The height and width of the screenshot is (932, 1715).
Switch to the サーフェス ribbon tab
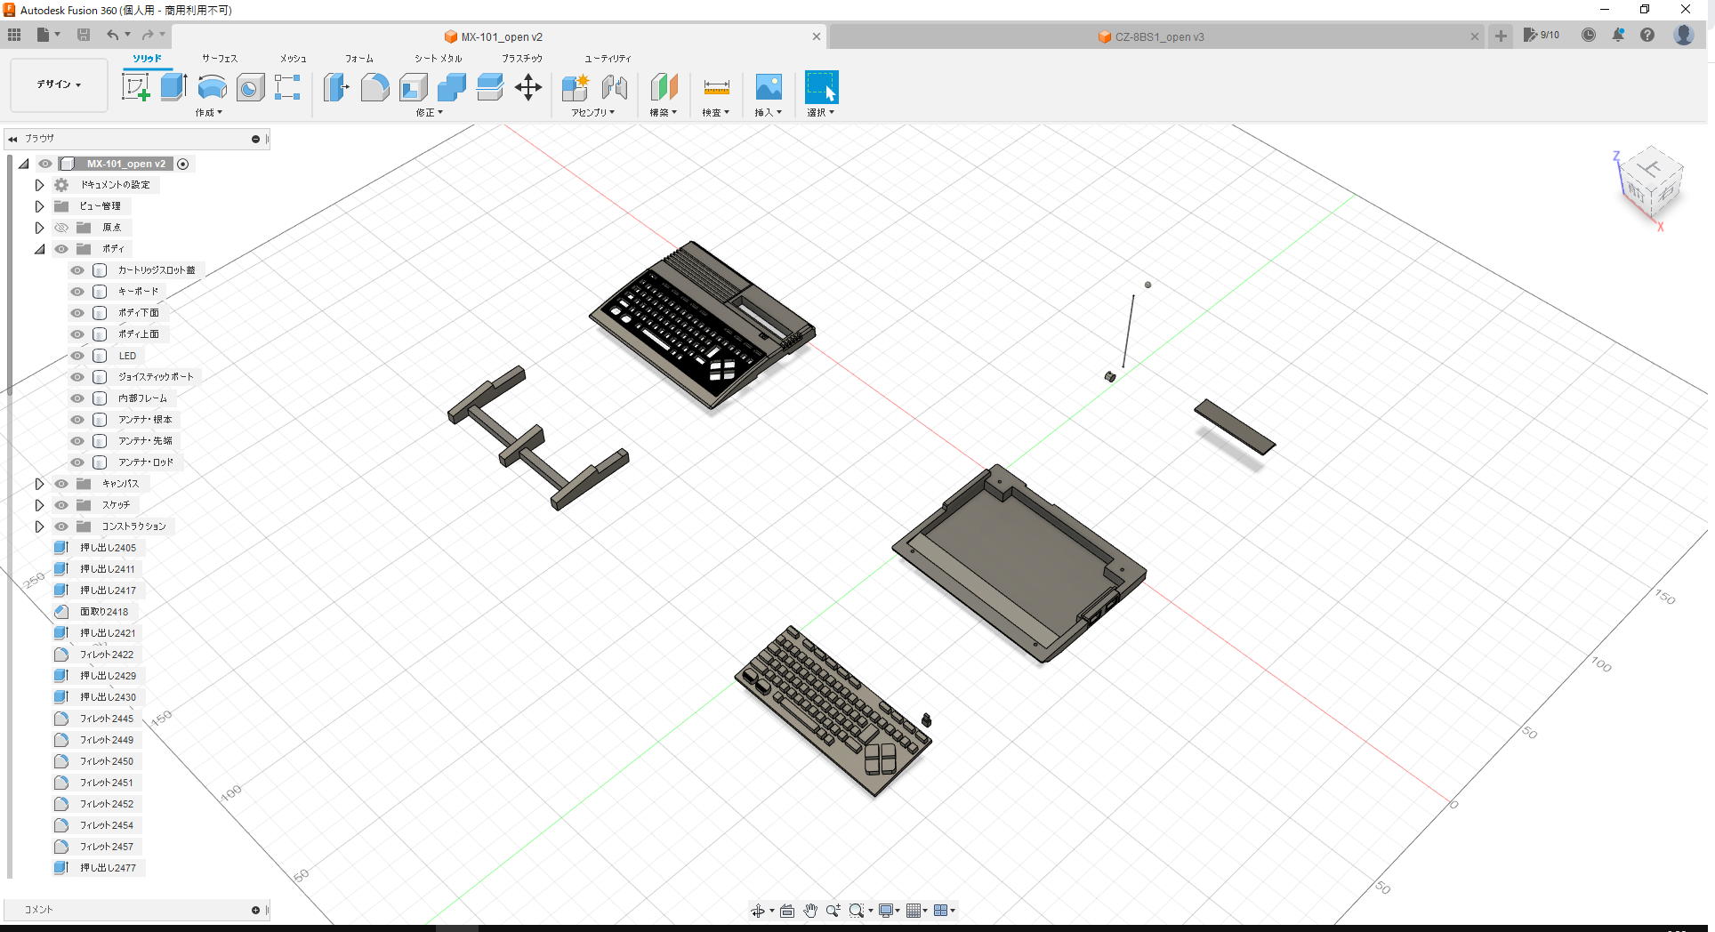(218, 58)
